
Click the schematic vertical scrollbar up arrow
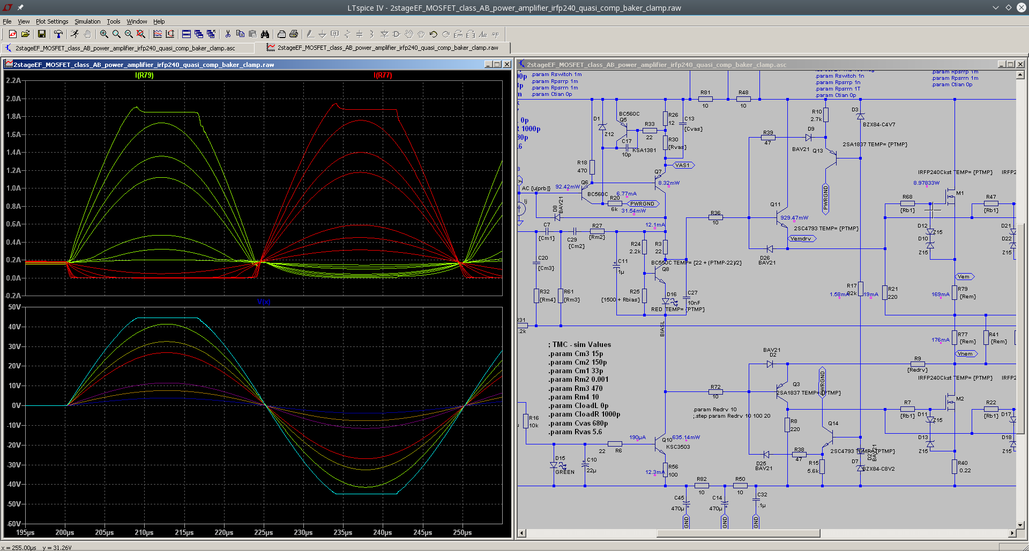[1020, 75]
